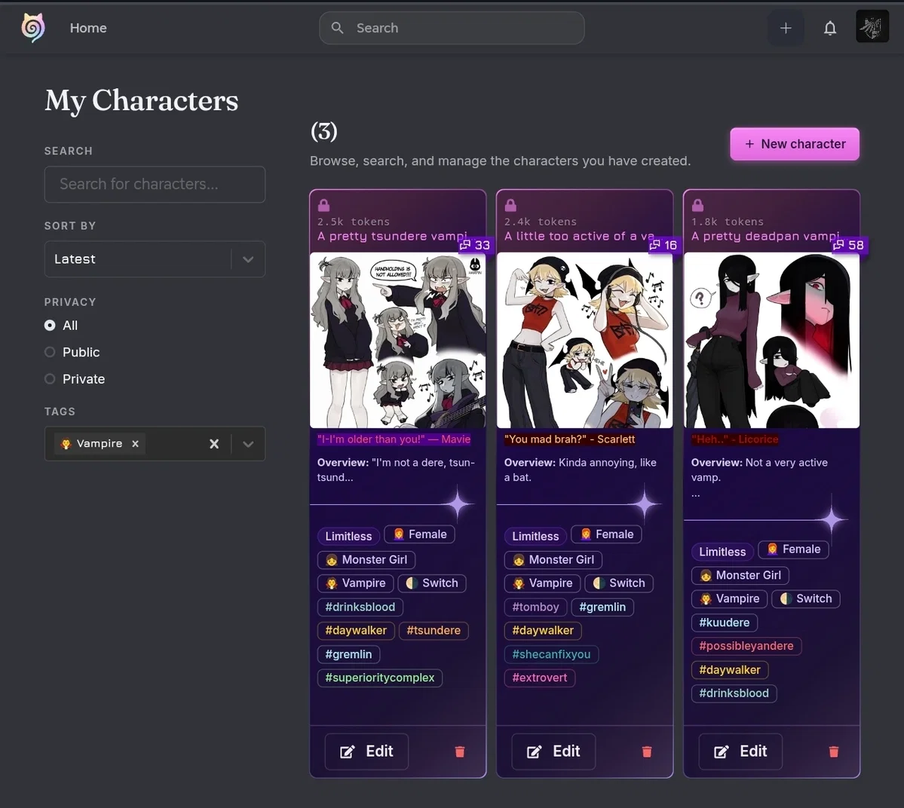
Task: Clear all selected tags
Action: (214, 444)
